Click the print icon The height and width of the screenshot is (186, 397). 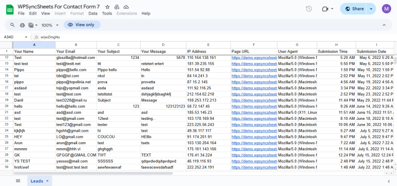point(22,25)
